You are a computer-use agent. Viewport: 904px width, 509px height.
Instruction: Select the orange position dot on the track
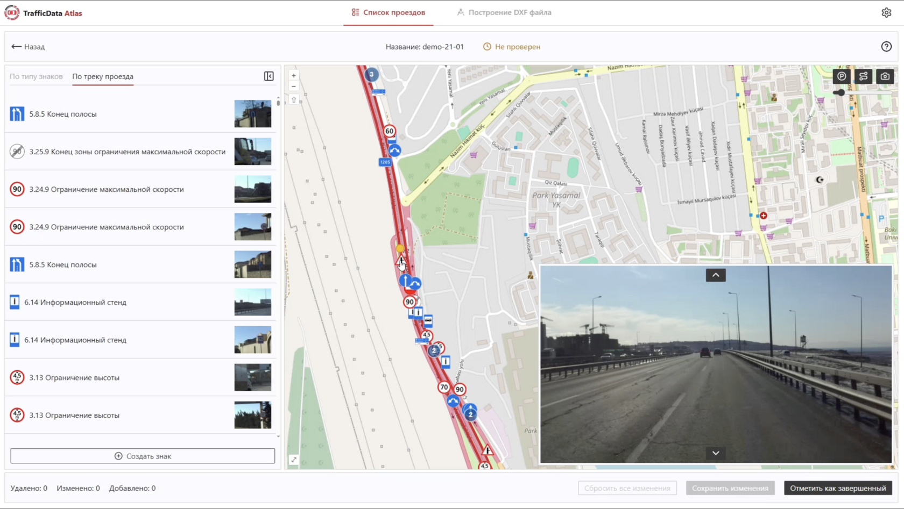tap(400, 248)
